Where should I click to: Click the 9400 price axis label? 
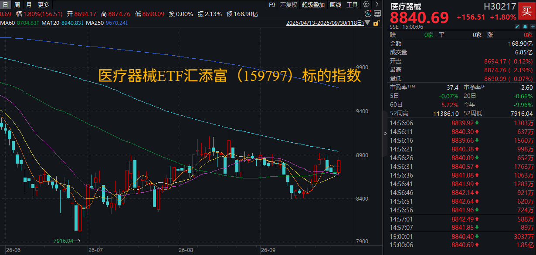362,111
